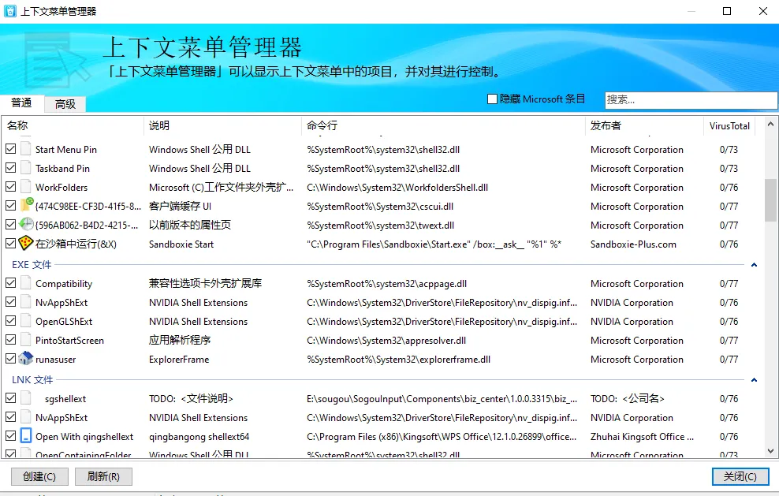The width and height of the screenshot is (779, 496).
Task: Select the qingbangong shellext64 description cell
Action: click(x=199, y=437)
